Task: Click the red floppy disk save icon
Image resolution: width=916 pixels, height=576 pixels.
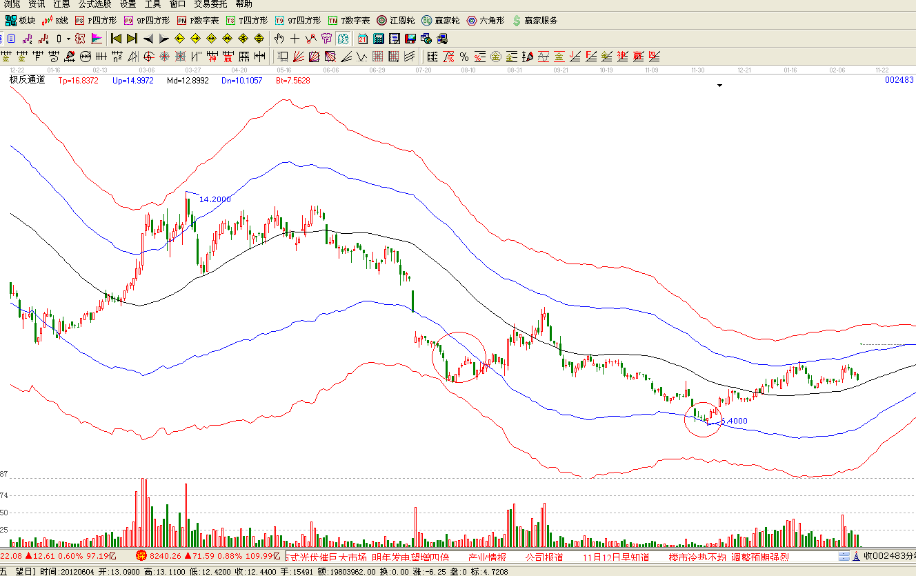Action: 410,39
